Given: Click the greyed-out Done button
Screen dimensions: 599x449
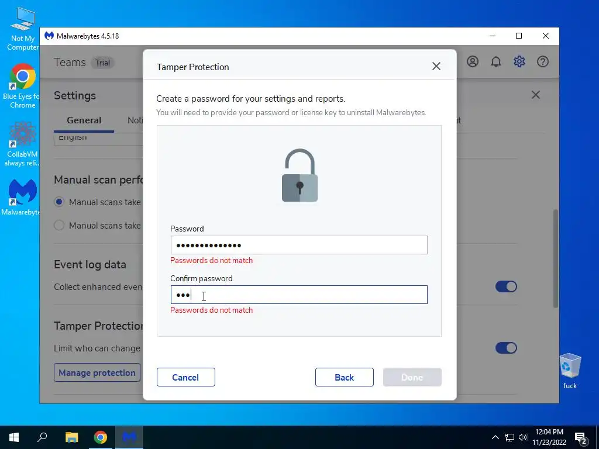Looking at the screenshot, I should [x=412, y=377].
